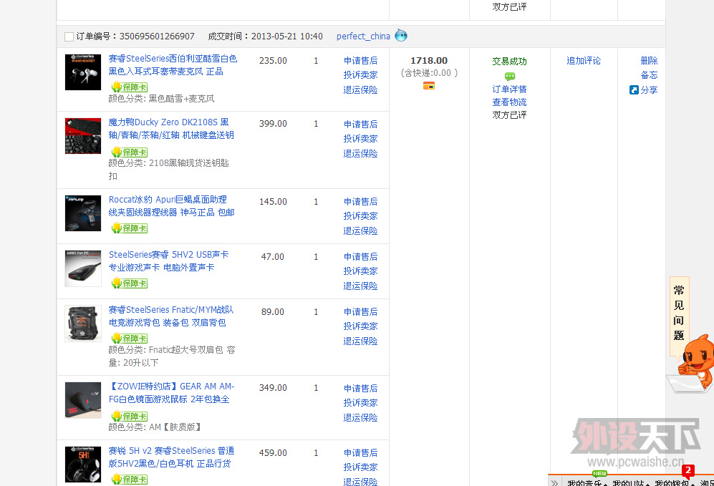Image resolution: width=714 pixels, height=486 pixels.
Task: Open Fnatic backpack product thumbnail
Action: pos(83,324)
